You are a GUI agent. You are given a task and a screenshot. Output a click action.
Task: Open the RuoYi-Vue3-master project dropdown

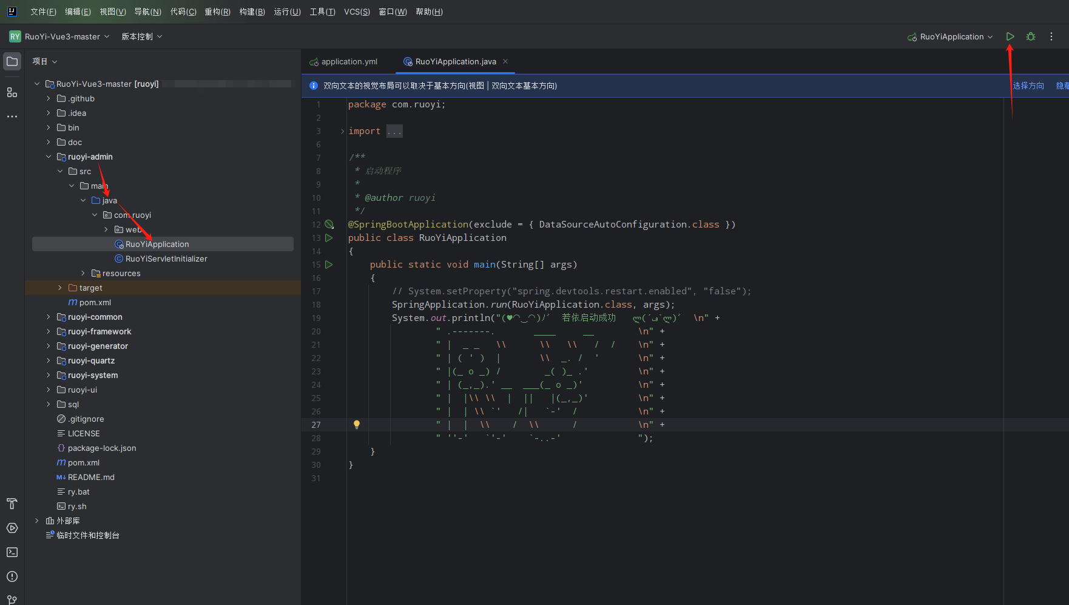pos(67,36)
